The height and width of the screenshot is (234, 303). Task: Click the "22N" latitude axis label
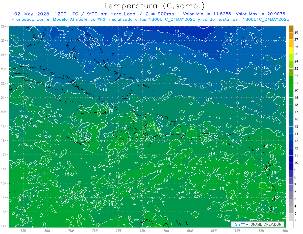tap(4, 83)
